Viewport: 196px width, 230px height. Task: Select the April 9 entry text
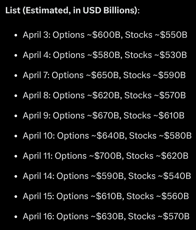(x=104, y=115)
